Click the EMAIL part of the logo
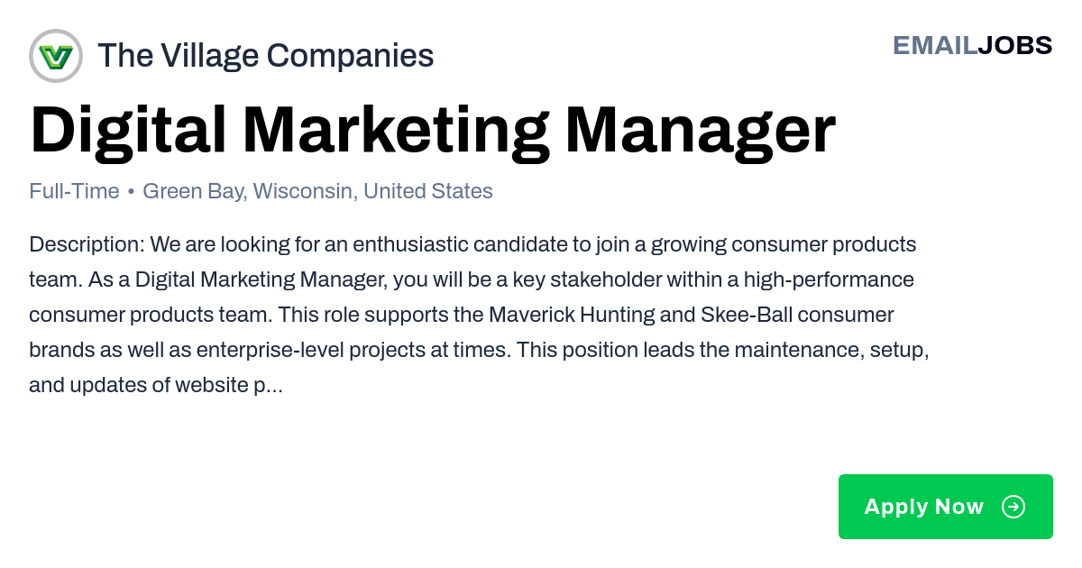Screen dimensions: 1082x568 [935, 45]
